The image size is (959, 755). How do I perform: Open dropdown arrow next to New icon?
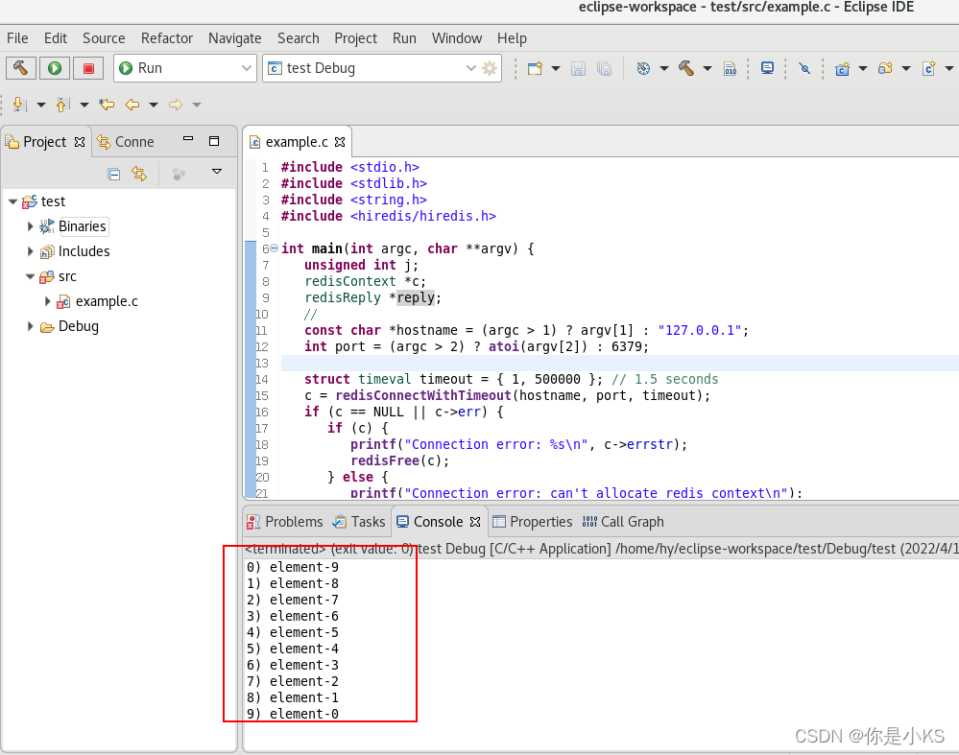coord(556,68)
